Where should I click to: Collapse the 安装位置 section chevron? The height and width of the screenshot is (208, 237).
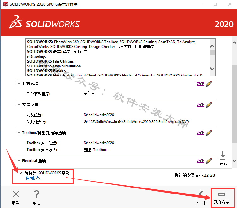pyautogui.click(x=19, y=104)
